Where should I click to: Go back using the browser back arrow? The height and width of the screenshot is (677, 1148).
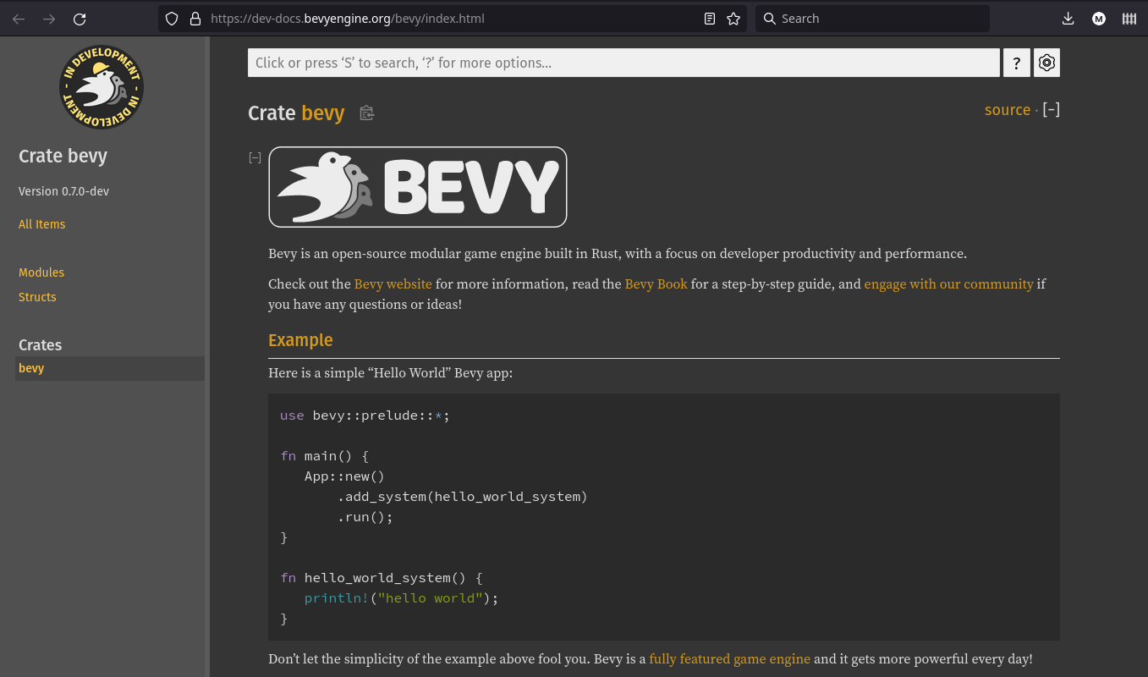[19, 18]
